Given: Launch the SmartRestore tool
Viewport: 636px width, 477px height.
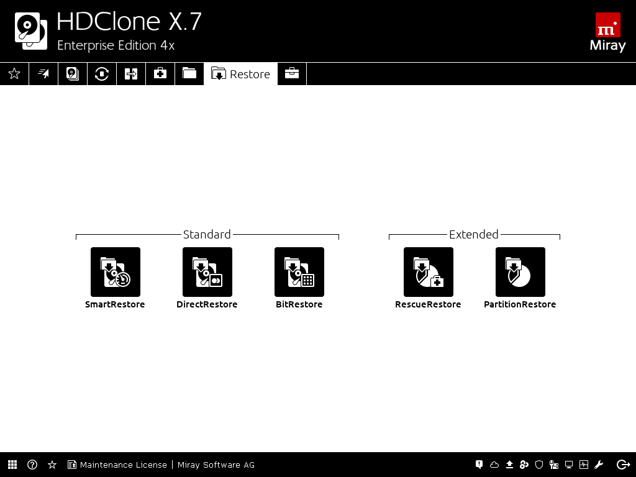Looking at the screenshot, I should (115, 272).
